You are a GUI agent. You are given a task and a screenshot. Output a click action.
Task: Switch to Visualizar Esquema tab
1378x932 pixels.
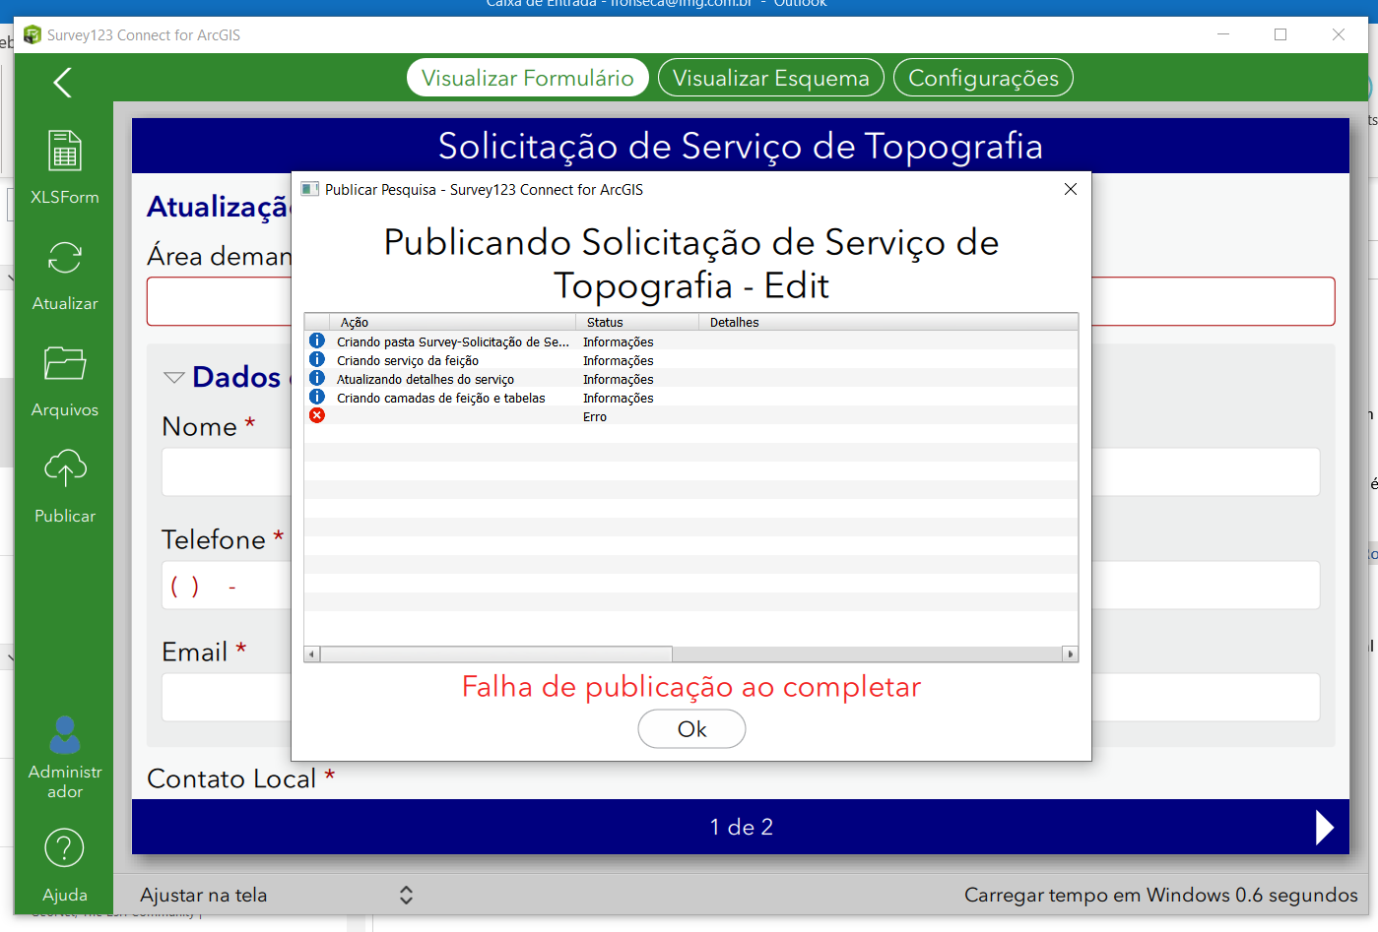[771, 78]
